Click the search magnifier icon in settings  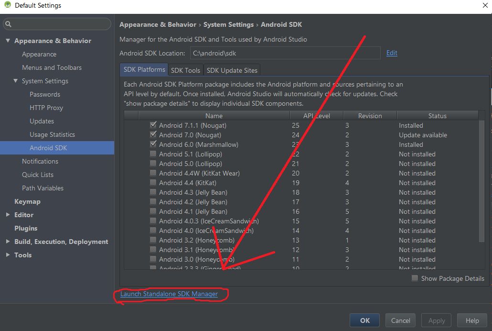pyautogui.click(x=8, y=24)
